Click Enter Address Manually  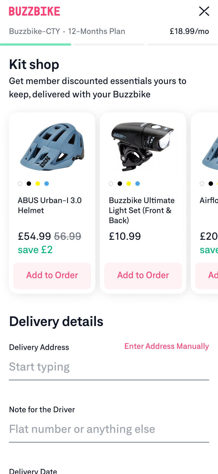pos(166,346)
